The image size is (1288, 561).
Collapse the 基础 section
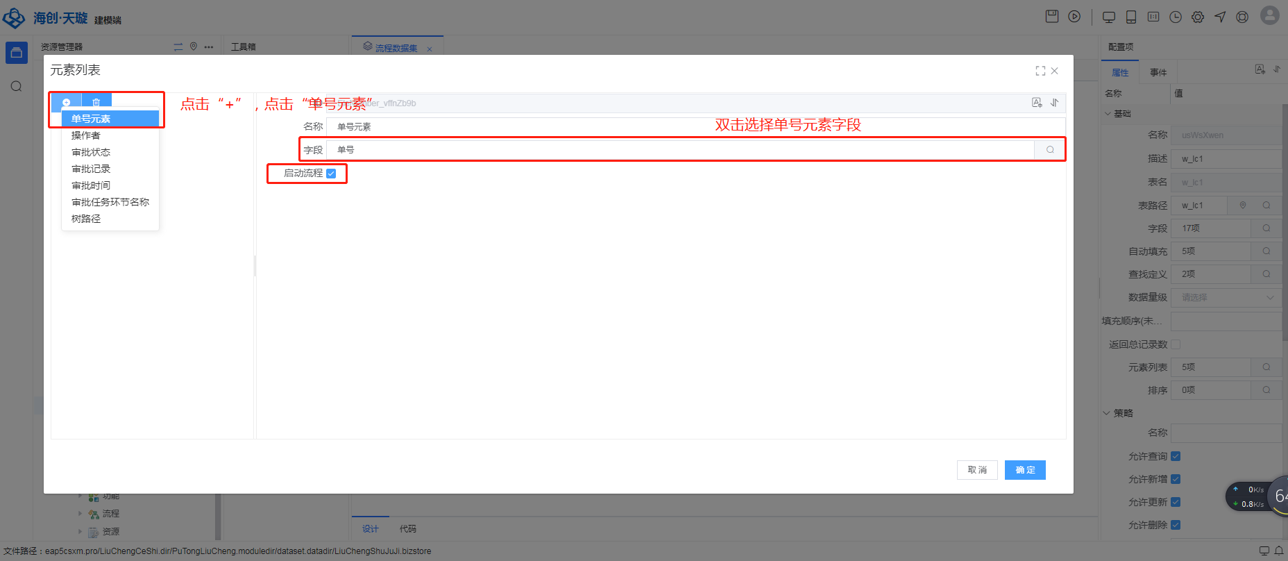pyautogui.click(x=1108, y=113)
